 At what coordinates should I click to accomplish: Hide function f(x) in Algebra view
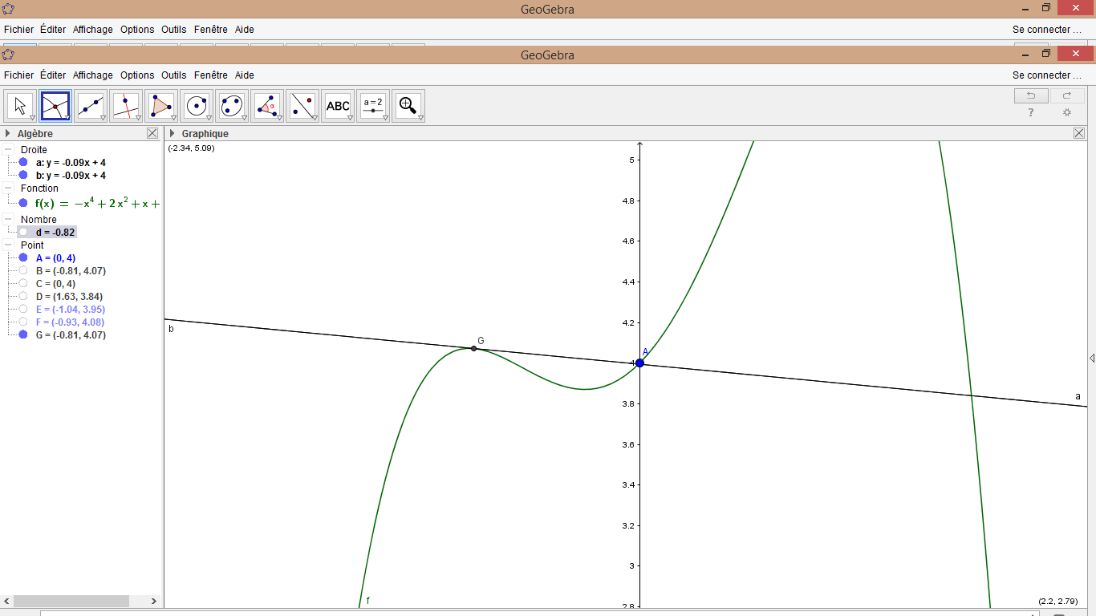point(23,204)
